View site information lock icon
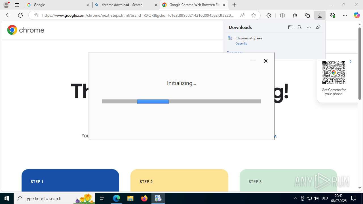This screenshot has width=363, height=204. pyautogui.click(x=35, y=15)
